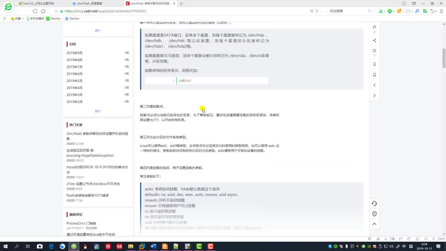
Task: Open 2019年6月 archive link
Action: coord(75,74)
